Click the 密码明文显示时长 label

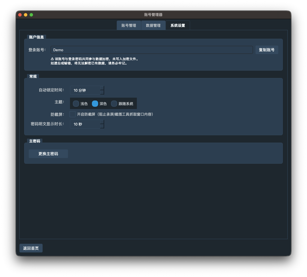pos(48,124)
